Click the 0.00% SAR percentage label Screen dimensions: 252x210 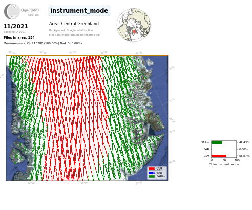click(243, 149)
